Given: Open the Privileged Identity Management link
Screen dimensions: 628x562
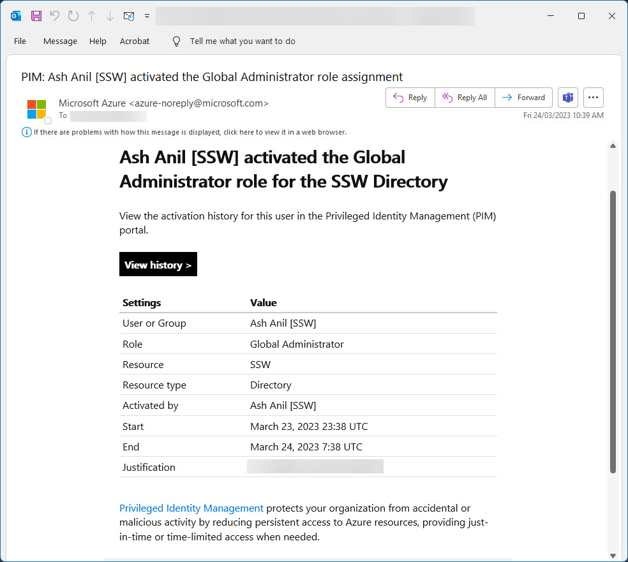Looking at the screenshot, I should [191, 508].
